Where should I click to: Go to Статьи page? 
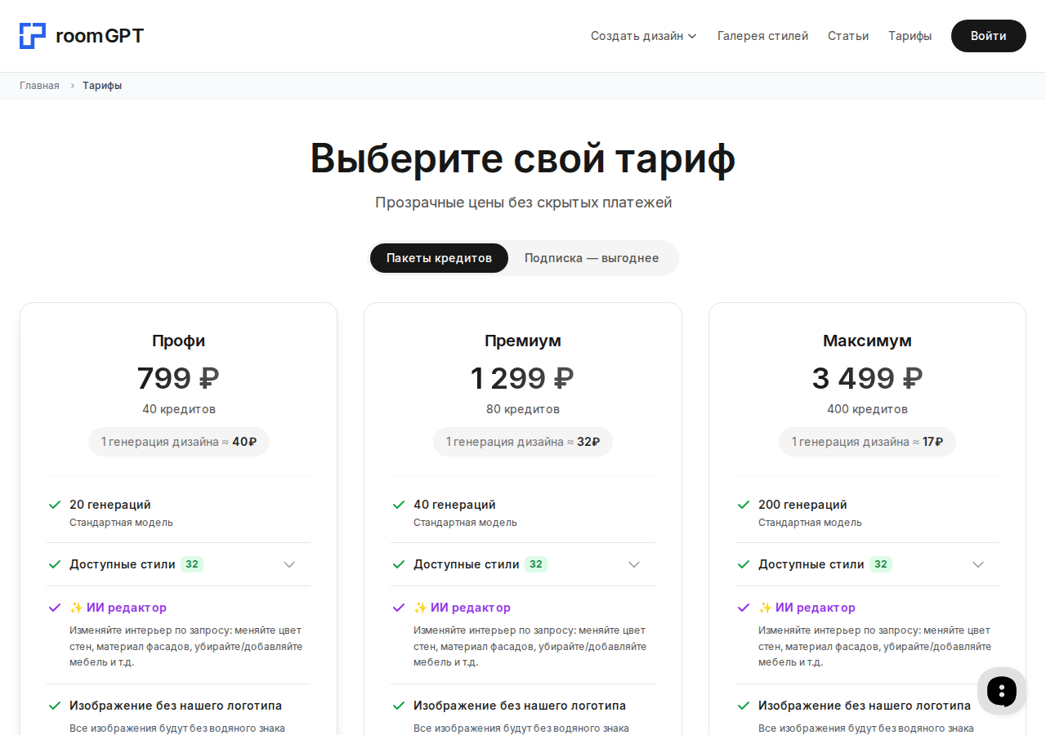(848, 36)
